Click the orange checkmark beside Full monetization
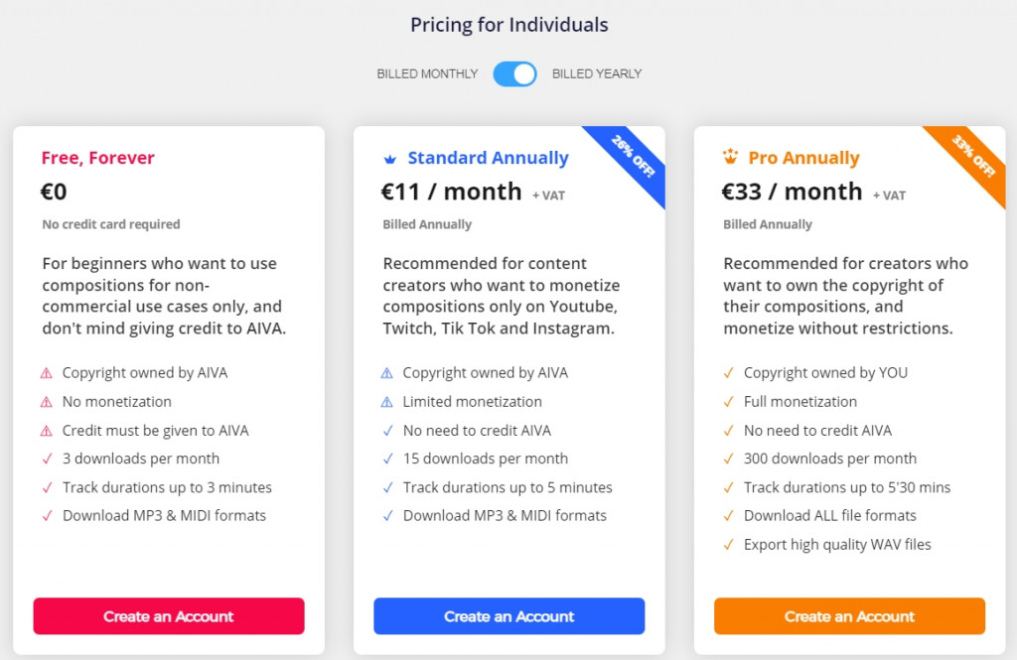 click(728, 402)
